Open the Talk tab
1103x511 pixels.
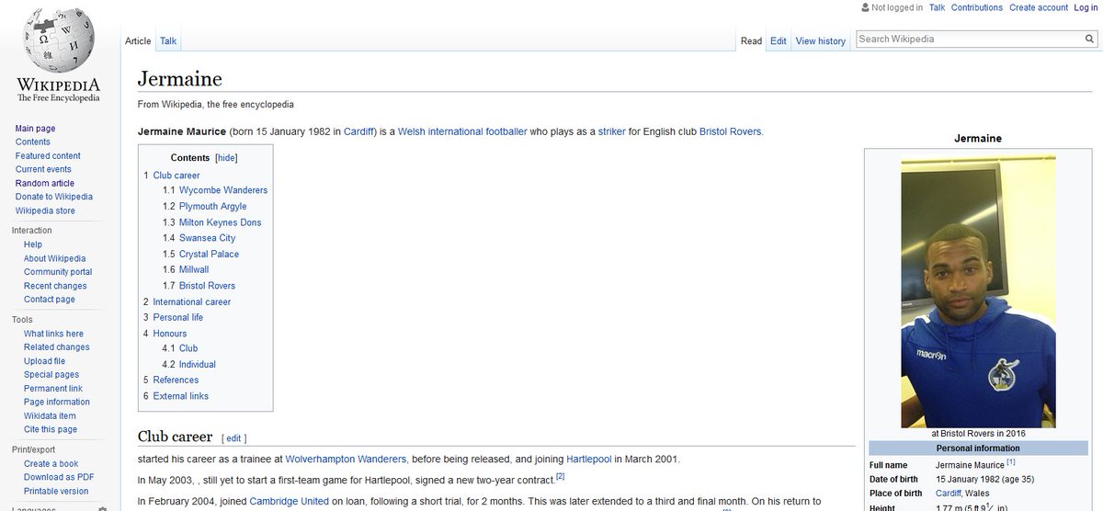pos(168,41)
